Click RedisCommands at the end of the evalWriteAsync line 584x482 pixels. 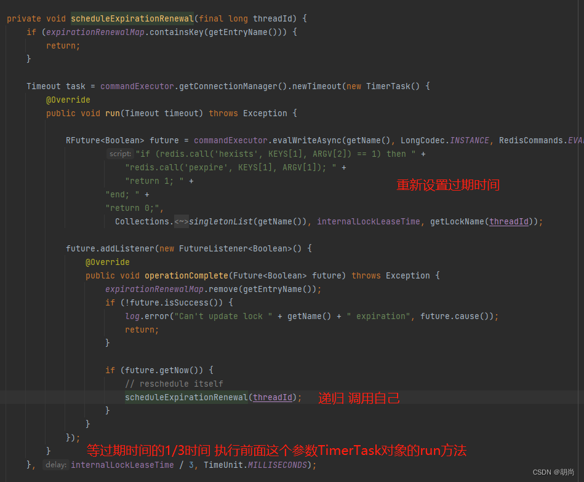coord(531,140)
